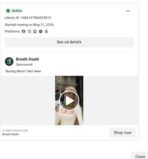This screenshot has width=148, height=159.
Task: Click the Active status badge
Action: pos(14,11)
